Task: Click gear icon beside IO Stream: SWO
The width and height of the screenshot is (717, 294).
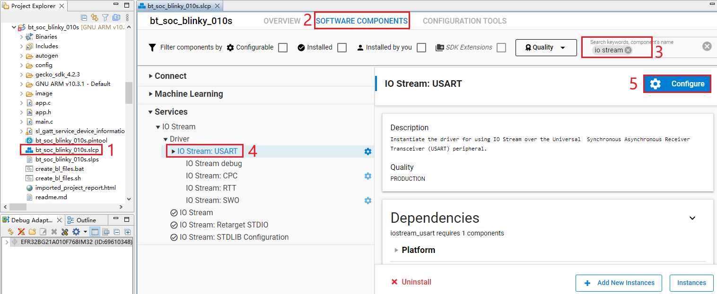Action: [x=367, y=201]
